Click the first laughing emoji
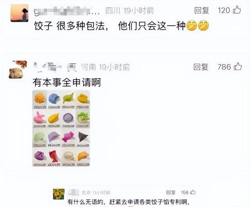 pos(192,25)
